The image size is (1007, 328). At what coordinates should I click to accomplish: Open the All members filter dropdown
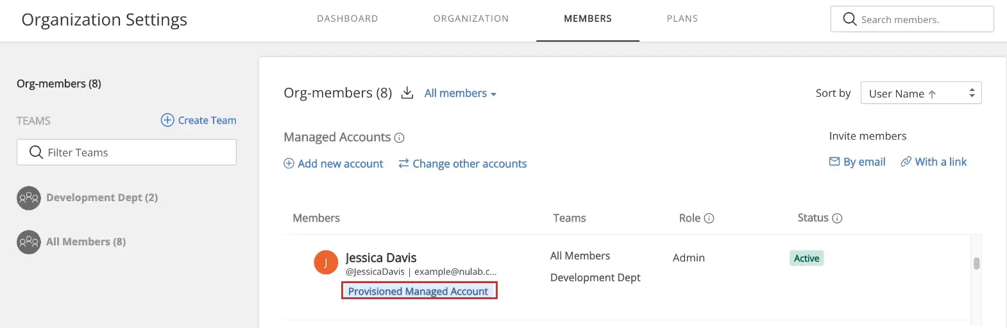pyautogui.click(x=460, y=94)
